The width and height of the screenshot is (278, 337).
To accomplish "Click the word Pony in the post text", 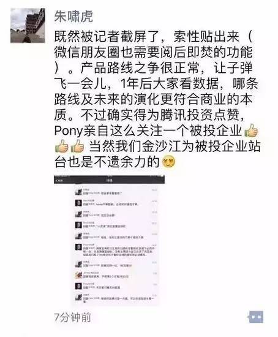I will click(69, 131).
